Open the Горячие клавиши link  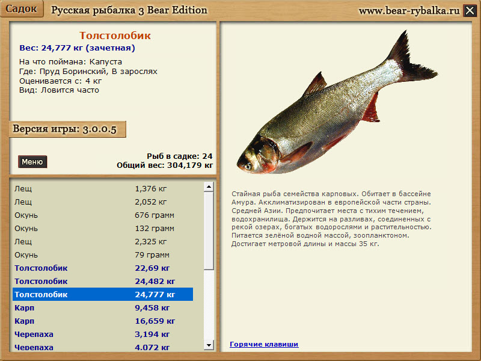pos(264,344)
